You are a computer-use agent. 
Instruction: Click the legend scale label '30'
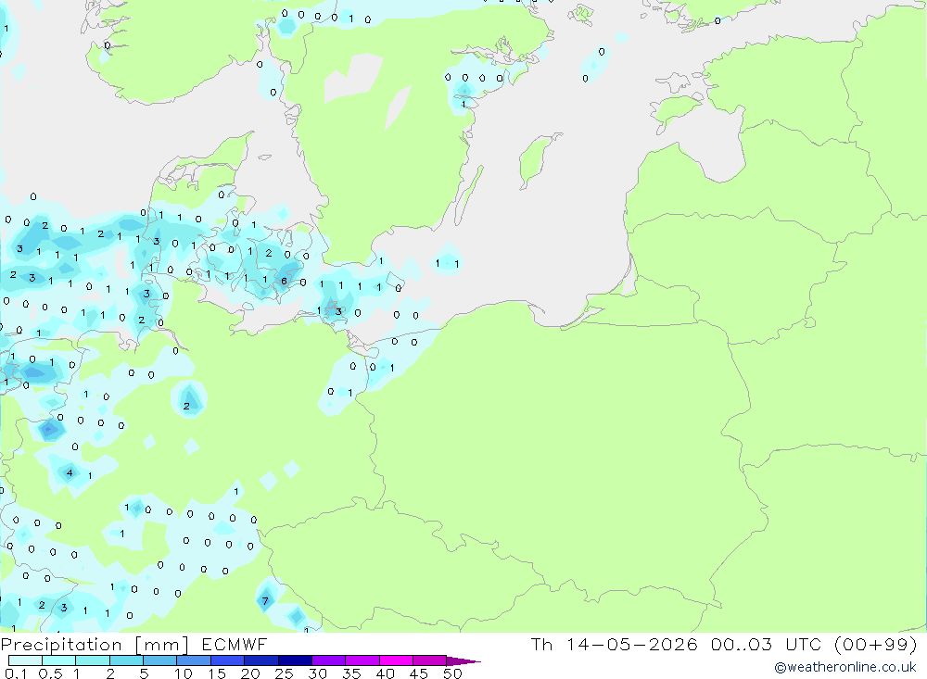click(x=318, y=673)
